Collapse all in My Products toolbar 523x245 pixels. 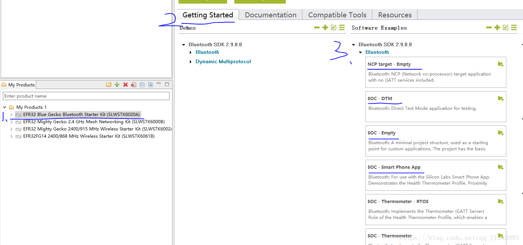pyautogui.click(x=142, y=85)
